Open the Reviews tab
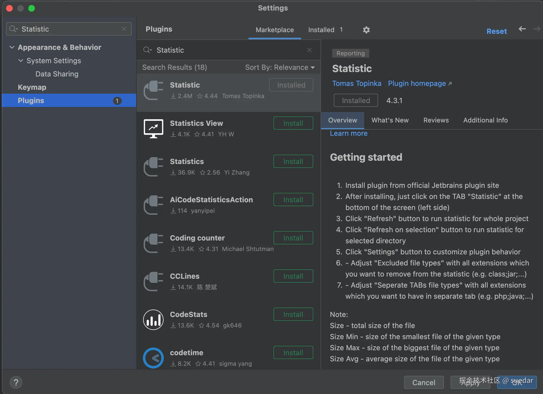Image resolution: width=543 pixels, height=394 pixels. 436,120
